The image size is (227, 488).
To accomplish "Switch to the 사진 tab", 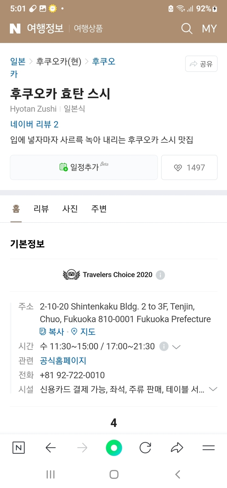I will pyautogui.click(x=70, y=209).
